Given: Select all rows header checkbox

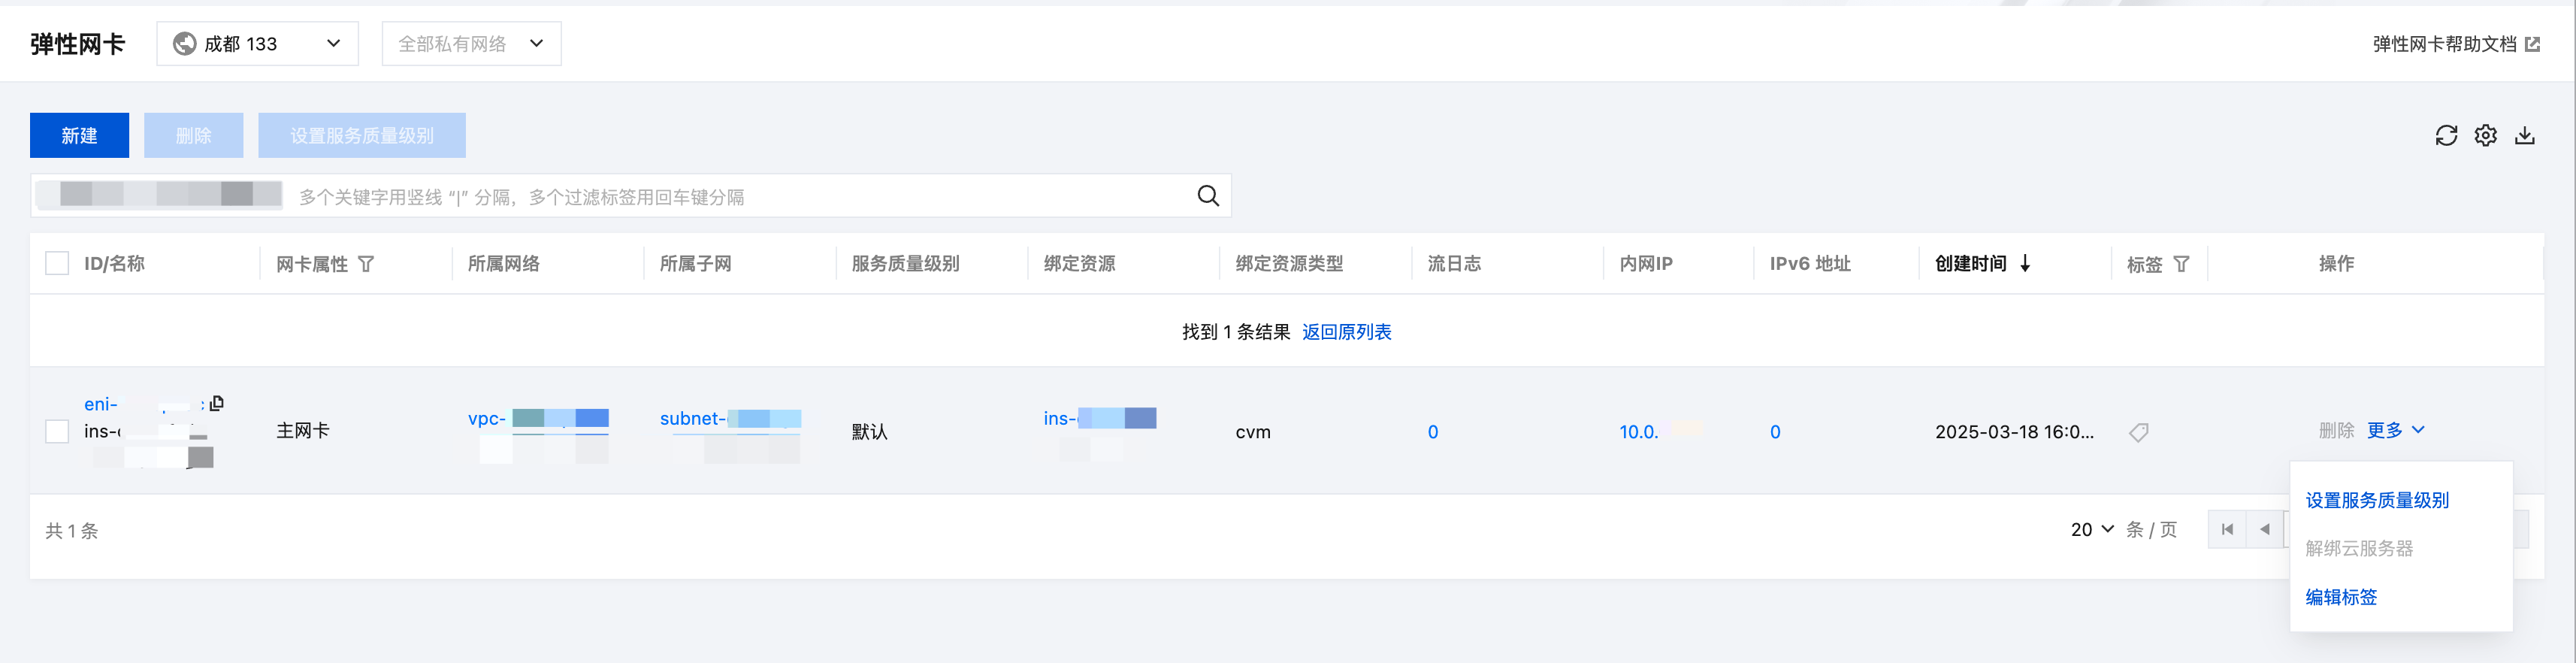Looking at the screenshot, I should (57, 263).
